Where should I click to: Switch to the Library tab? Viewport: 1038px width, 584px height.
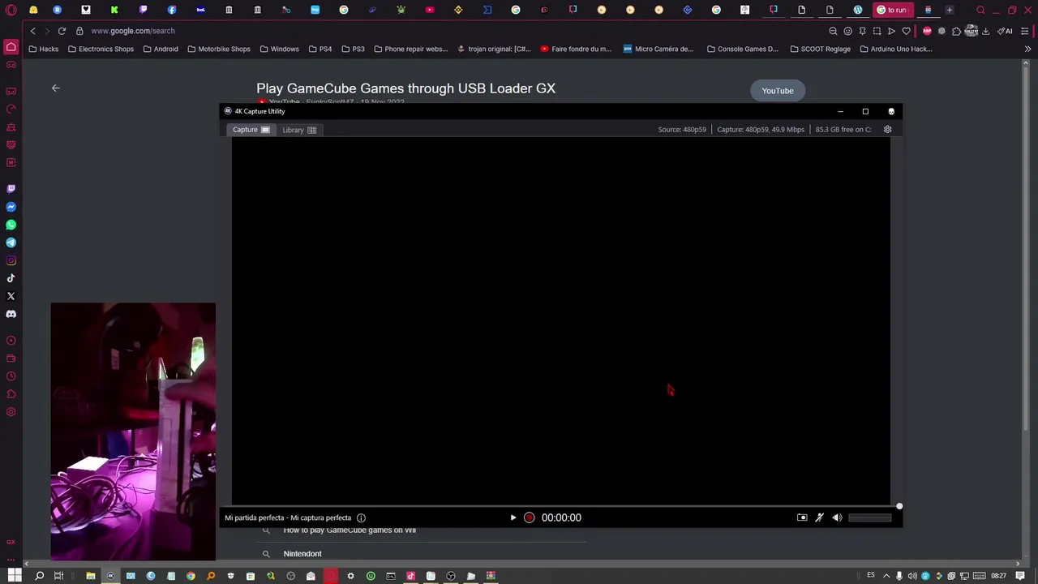coord(299,130)
